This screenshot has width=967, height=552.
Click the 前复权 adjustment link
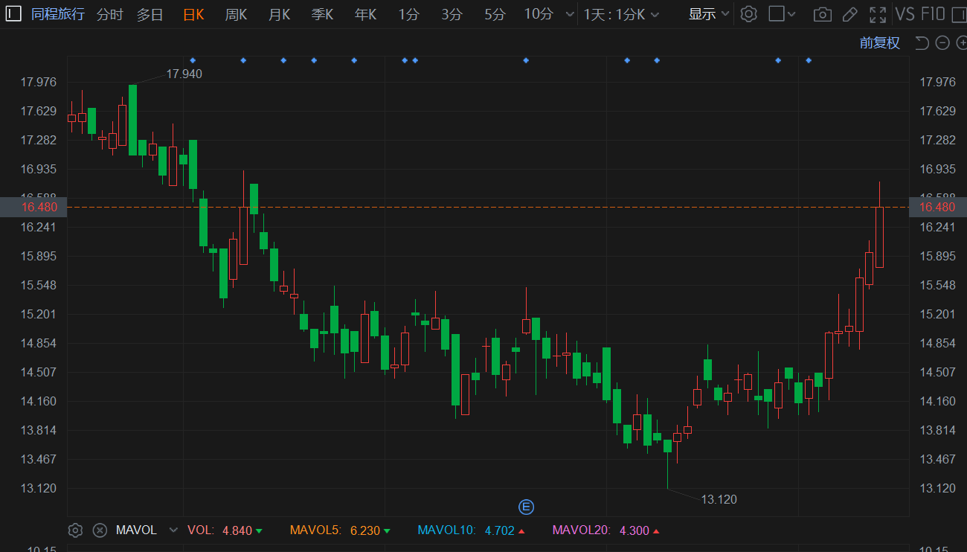click(879, 43)
